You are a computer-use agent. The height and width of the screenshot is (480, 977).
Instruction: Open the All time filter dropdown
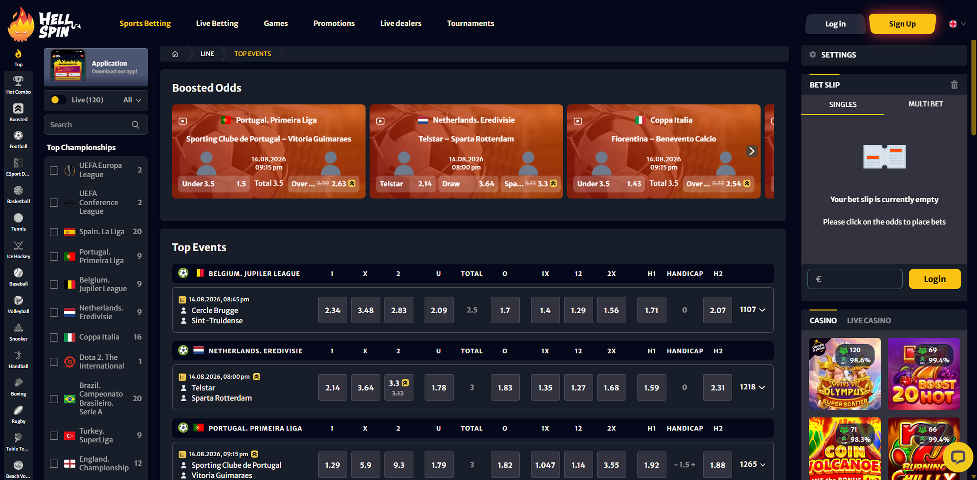click(x=132, y=100)
